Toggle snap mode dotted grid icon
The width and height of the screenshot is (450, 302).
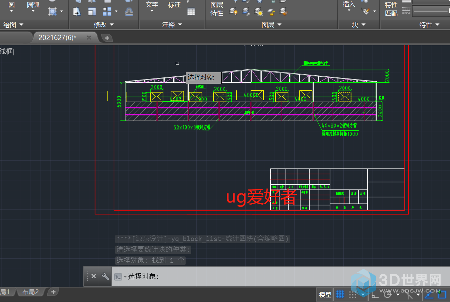[353, 295]
